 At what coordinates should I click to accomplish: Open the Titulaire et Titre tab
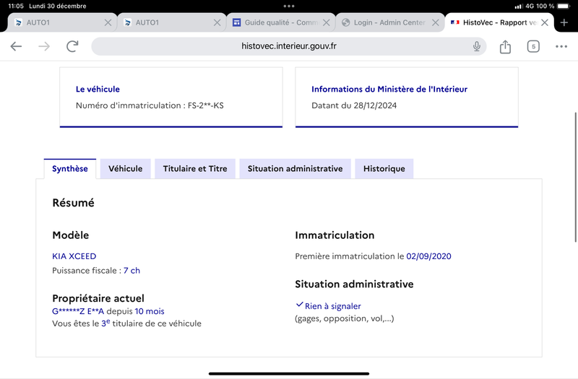click(x=195, y=169)
